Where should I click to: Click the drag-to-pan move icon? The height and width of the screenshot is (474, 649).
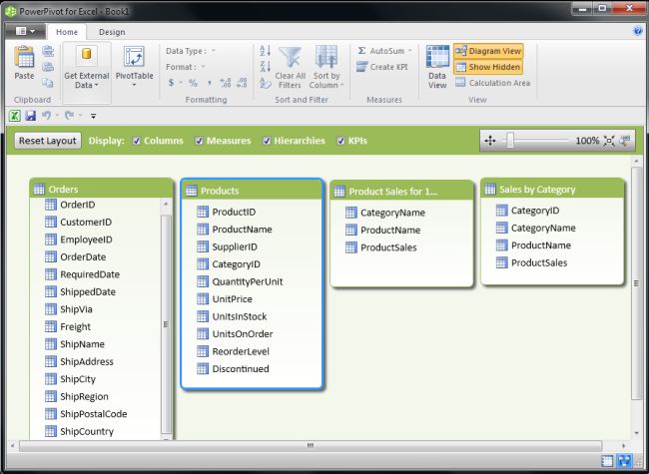(490, 141)
